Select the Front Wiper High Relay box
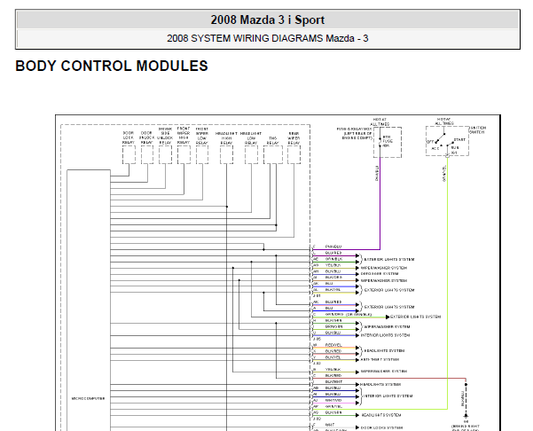This screenshot has width=533, height=431. (x=184, y=154)
